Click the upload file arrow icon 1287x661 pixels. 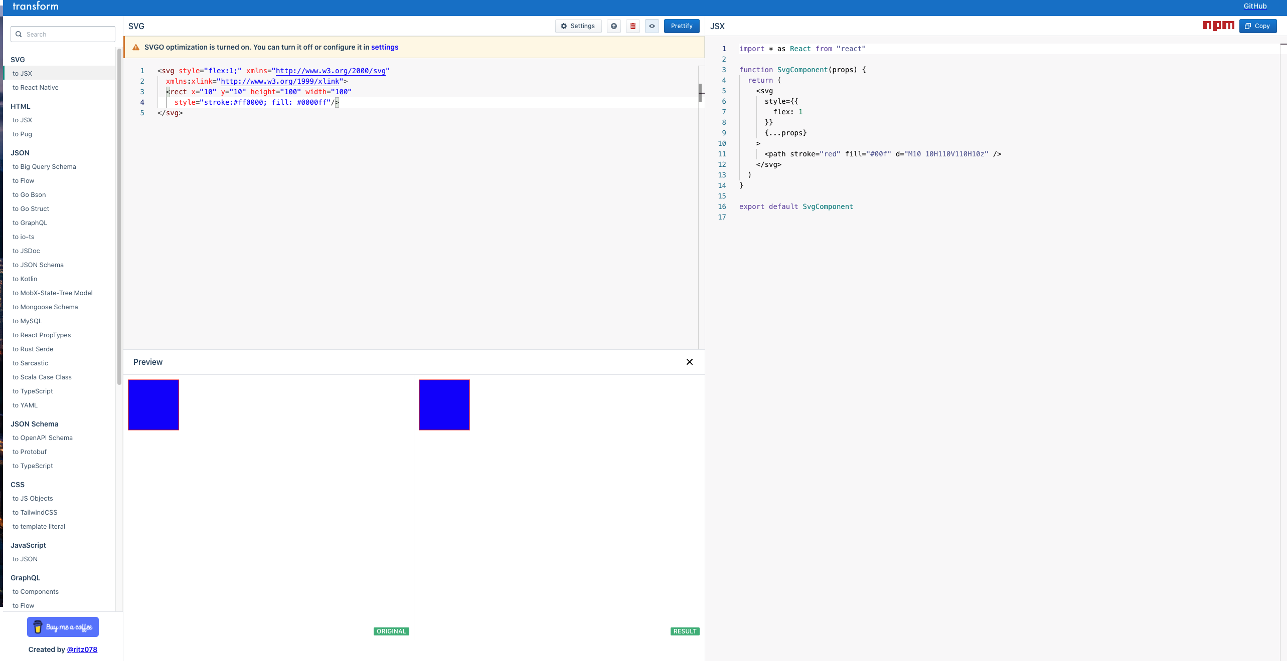coord(613,26)
